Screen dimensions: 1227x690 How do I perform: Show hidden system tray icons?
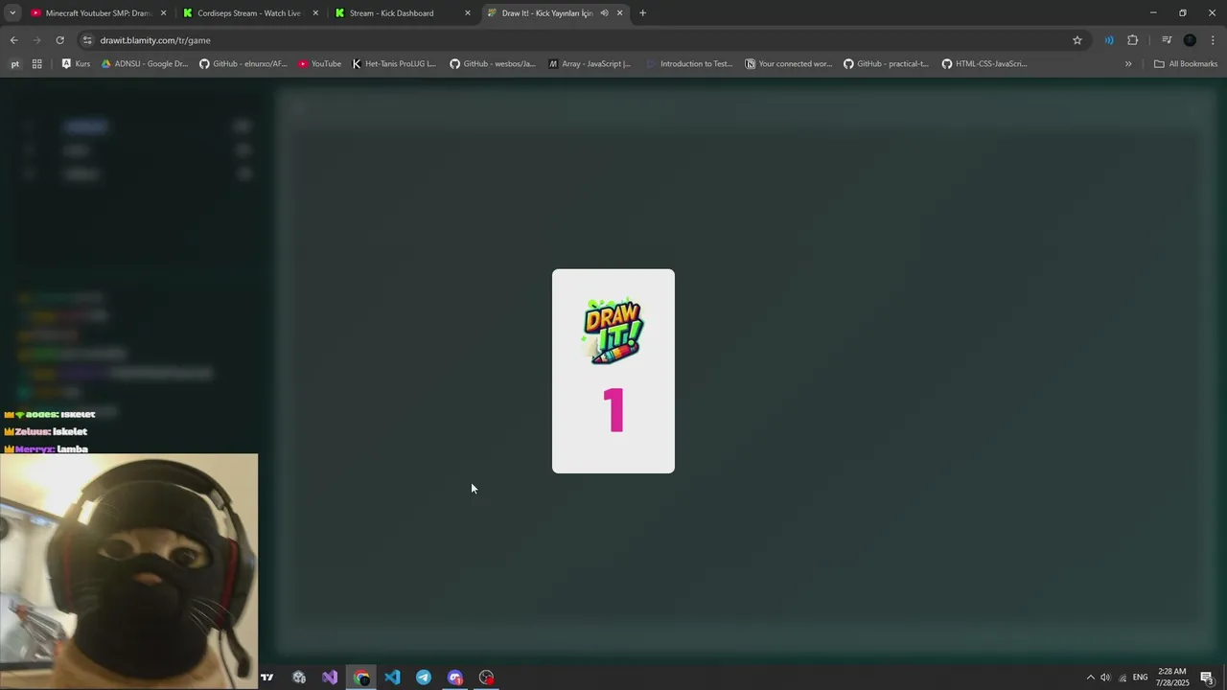(x=1090, y=678)
